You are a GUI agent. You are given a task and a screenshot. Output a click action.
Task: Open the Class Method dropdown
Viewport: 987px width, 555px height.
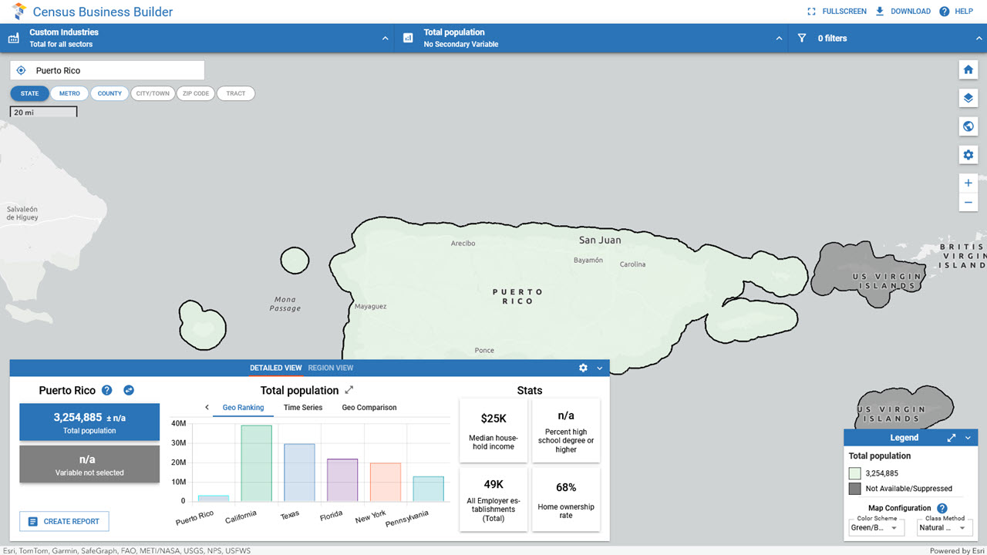pos(944,527)
